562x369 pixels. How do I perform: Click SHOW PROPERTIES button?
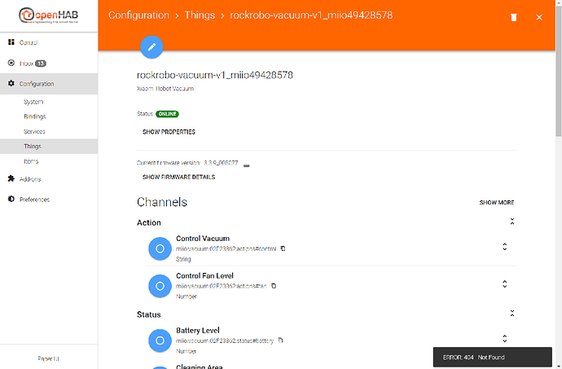click(169, 132)
